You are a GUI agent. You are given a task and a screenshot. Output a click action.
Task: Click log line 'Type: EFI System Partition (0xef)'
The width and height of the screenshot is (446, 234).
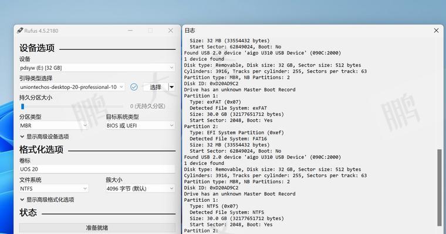236,132
